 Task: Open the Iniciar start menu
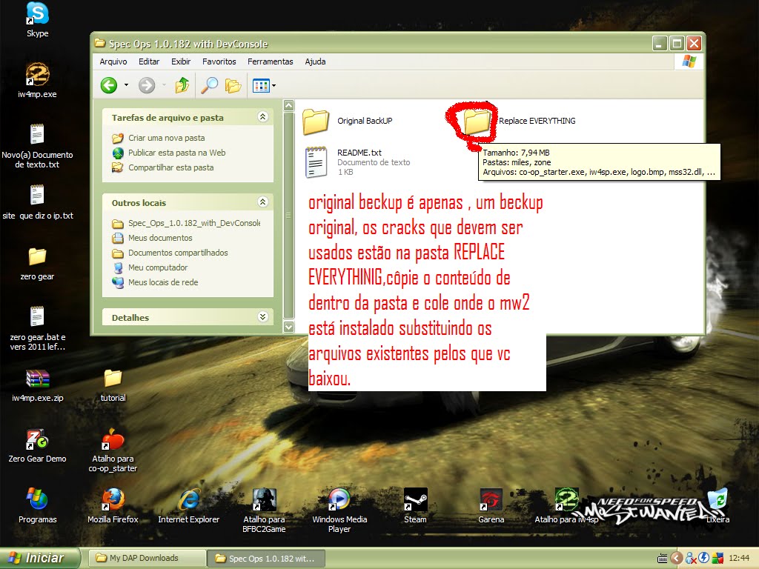[x=39, y=558]
